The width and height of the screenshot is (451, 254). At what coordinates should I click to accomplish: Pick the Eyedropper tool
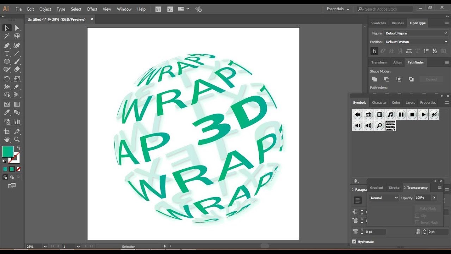tap(7, 113)
